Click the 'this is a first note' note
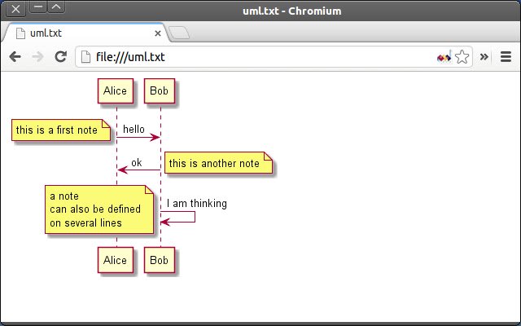Viewport: 521px width, 326px height. [x=61, y=130]
